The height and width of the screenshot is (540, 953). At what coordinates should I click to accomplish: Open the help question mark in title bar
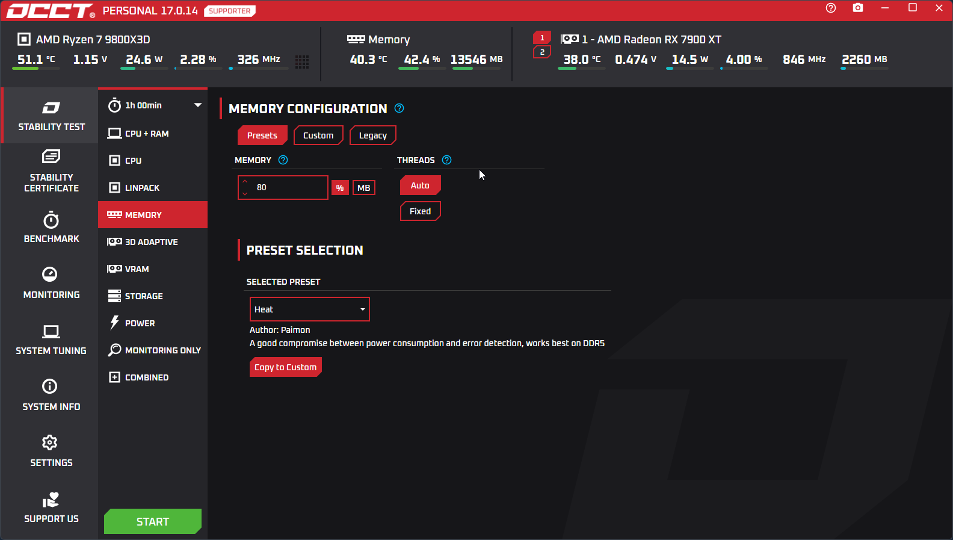coord(831,8)
